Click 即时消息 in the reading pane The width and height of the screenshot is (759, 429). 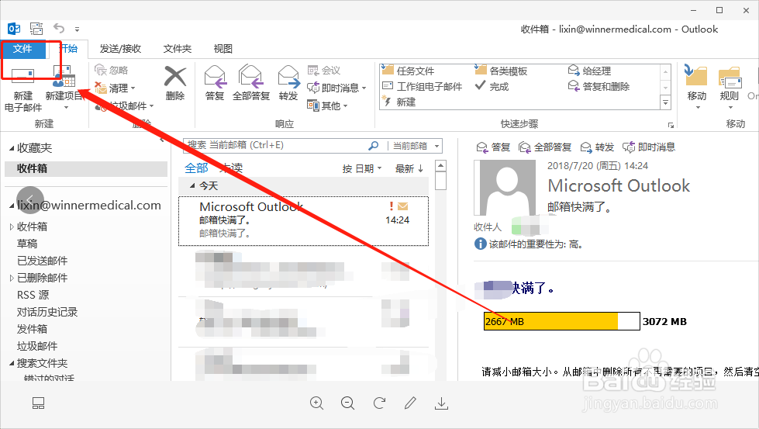(x=649, y=147)
